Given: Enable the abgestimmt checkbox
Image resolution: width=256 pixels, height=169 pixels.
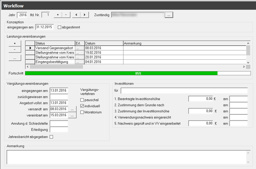Looking at the screenshot, I should click(60, 27).
